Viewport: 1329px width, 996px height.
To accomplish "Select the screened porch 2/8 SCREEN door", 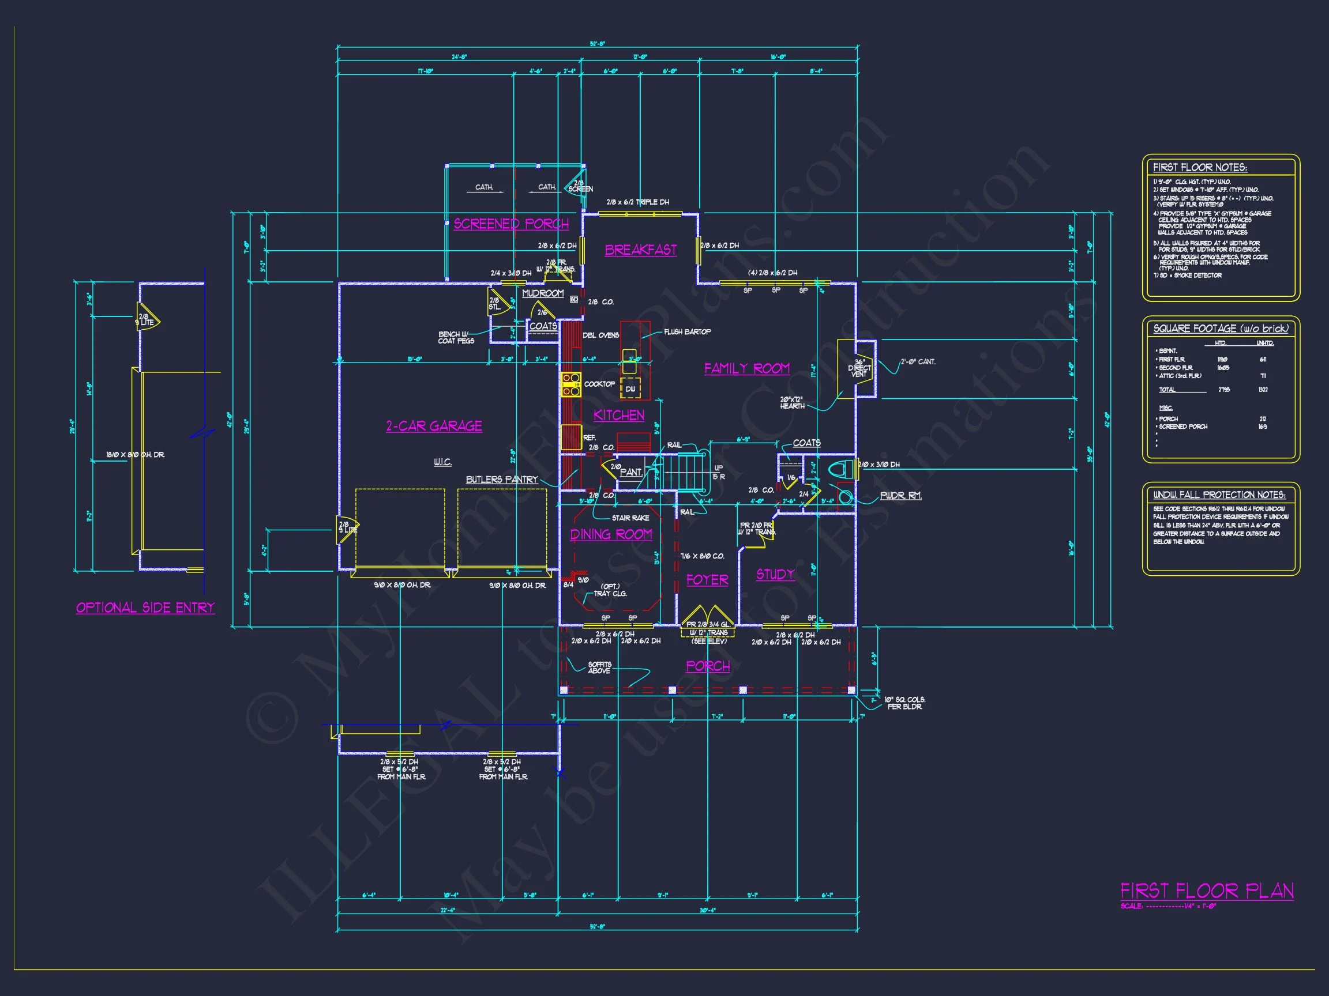I will pyautogui.click(x=576, y=183).
